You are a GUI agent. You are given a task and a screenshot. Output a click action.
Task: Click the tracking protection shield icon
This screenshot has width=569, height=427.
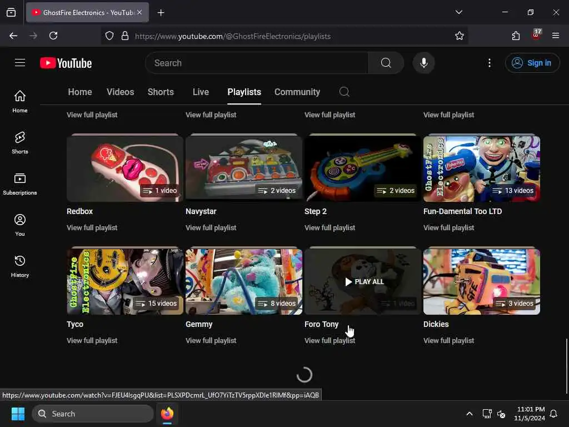(x=109, y=36)
